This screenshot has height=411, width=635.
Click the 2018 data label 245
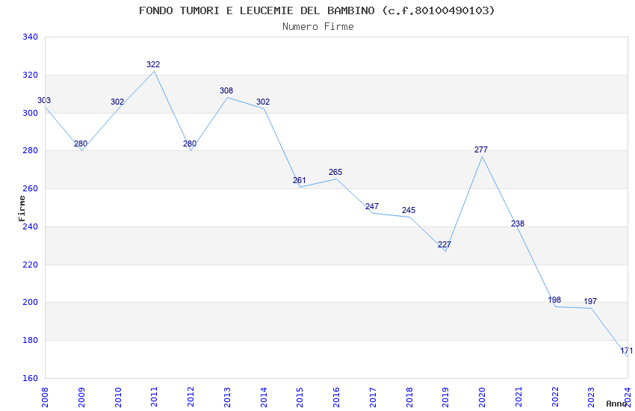[x=409, y=211]
